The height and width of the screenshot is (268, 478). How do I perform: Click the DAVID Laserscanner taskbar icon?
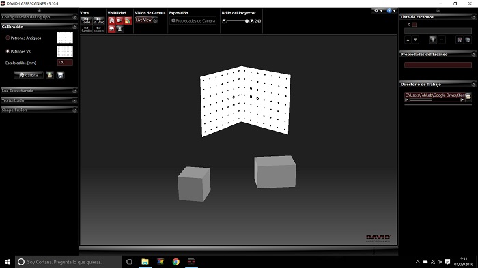[191, 262]
